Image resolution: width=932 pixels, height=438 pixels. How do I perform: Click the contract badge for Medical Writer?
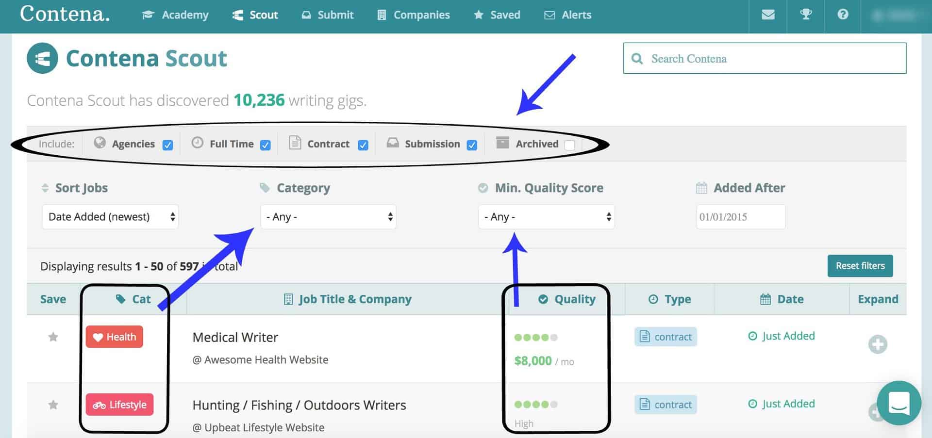coord(666,337)
